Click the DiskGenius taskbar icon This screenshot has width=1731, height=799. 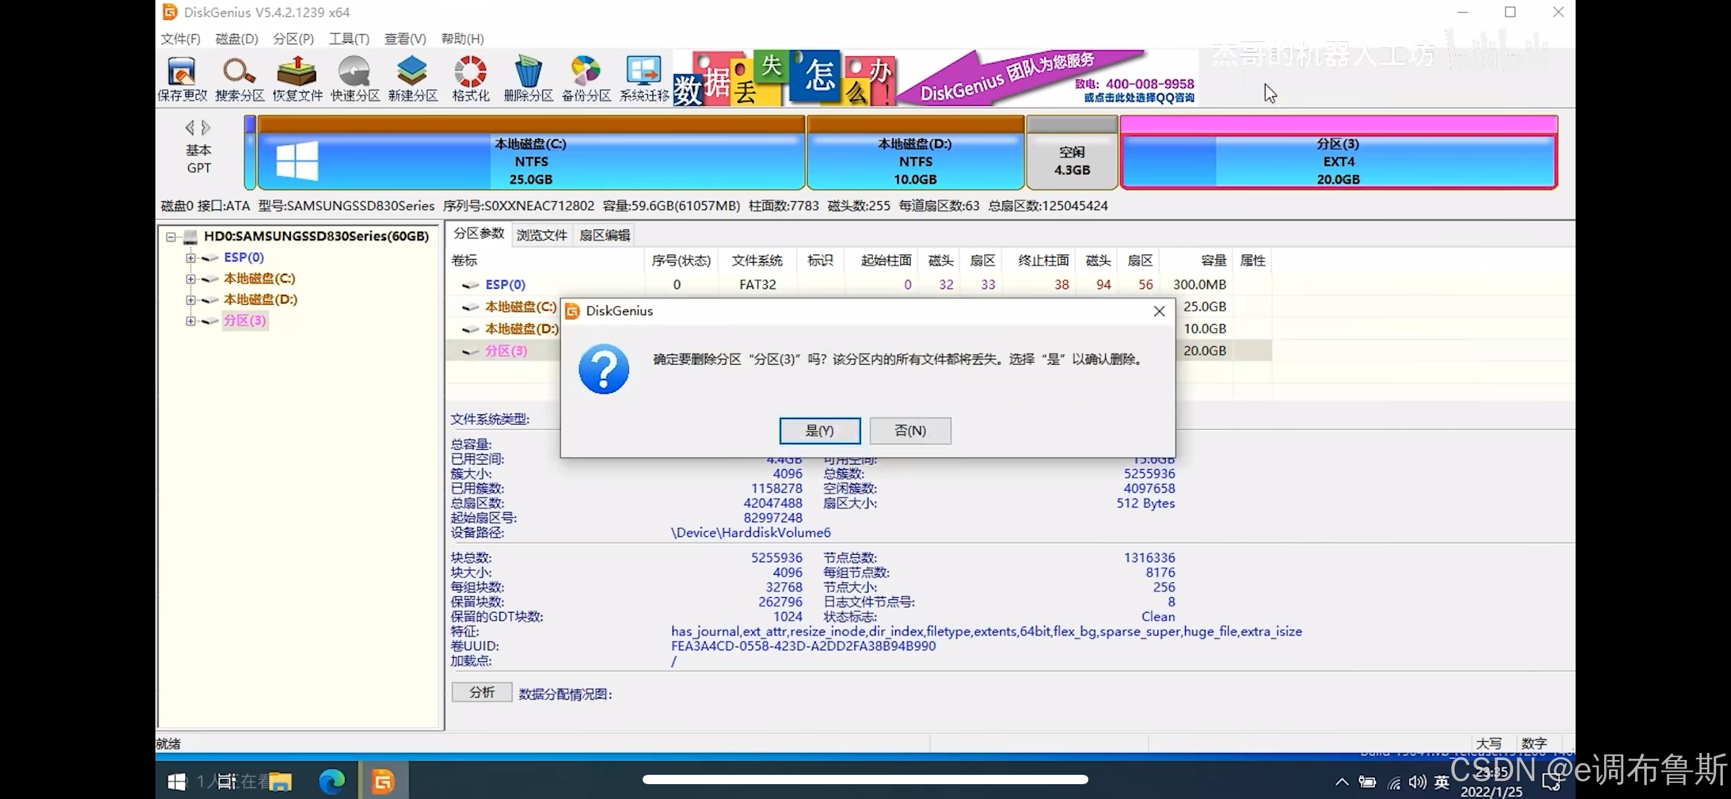383,781
